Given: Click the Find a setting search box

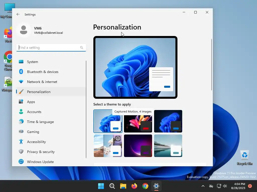Looking at the screenshot, I should point(51,47).
